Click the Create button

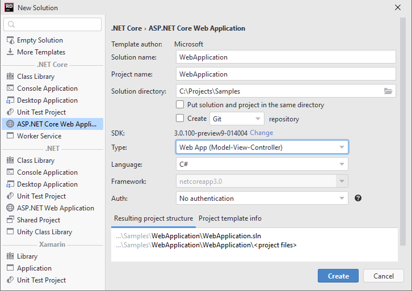coord(338,276)
